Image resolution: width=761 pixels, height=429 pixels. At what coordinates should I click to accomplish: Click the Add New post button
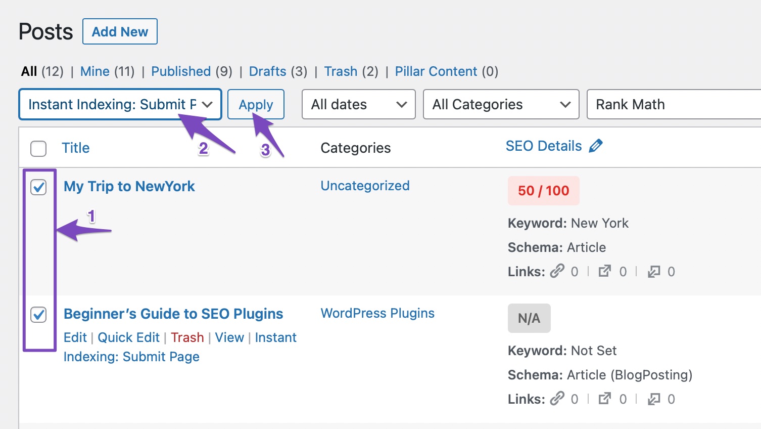point(120,31)
